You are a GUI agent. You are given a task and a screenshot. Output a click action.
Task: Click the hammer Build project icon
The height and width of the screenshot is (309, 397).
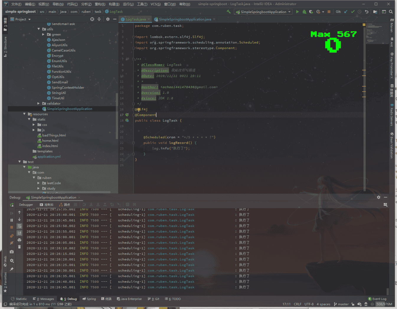click(228, 12)
